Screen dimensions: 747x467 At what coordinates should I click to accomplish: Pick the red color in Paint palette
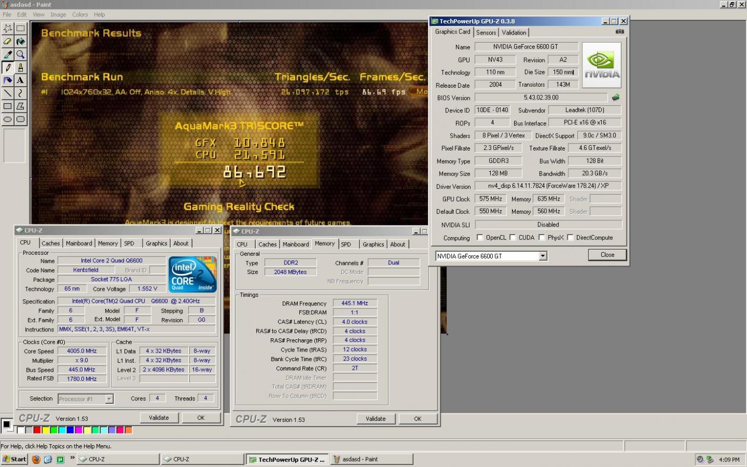tap(37, 430)
